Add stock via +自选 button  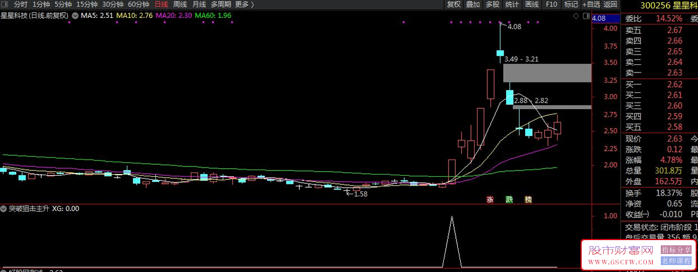click(x=591, y=4)
